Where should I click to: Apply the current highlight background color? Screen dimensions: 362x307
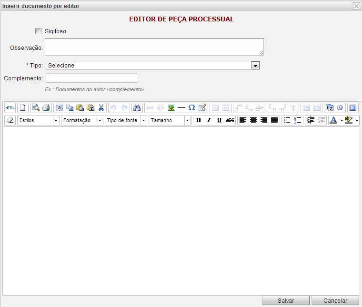pyautogui.click(x=349, y=120)
